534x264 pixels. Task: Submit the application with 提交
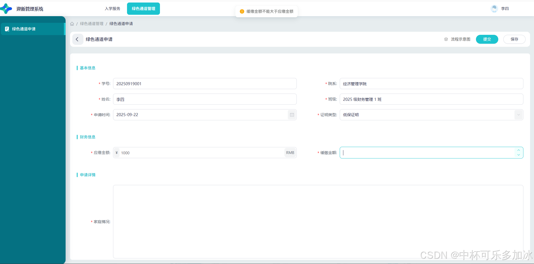pos(487,39)
